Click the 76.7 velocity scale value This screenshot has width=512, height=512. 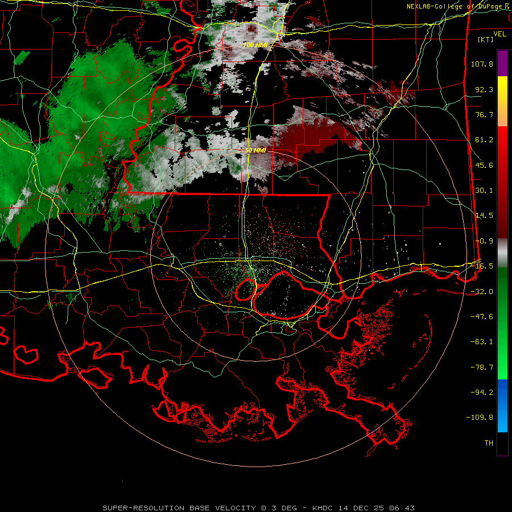484,114
